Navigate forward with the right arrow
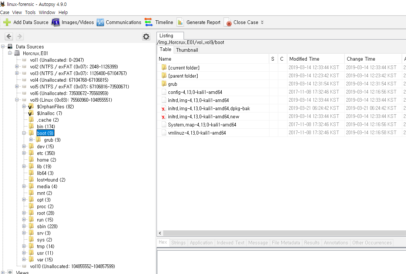406x274 pixels. click(19, 37)
